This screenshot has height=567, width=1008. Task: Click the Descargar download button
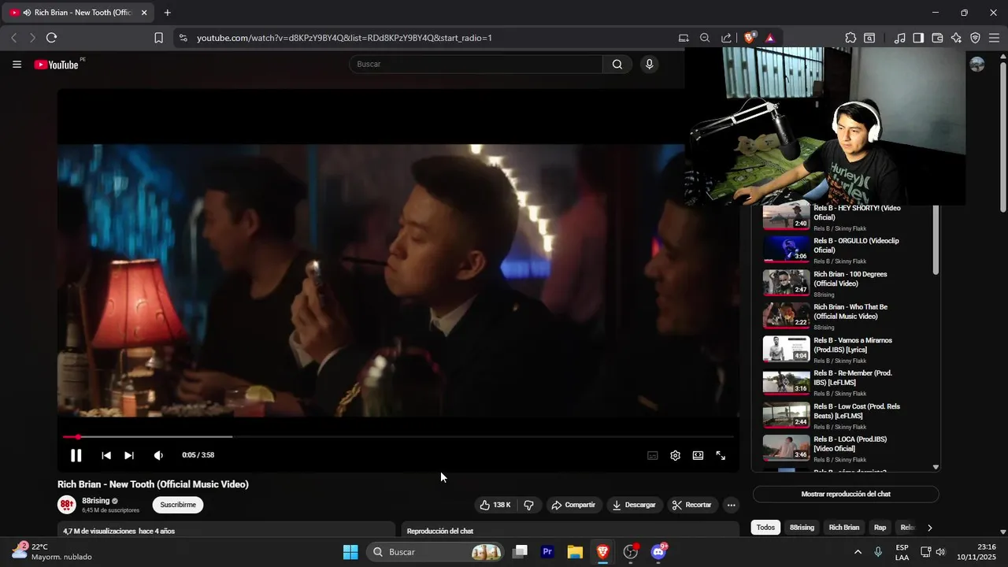coord(634,505)
